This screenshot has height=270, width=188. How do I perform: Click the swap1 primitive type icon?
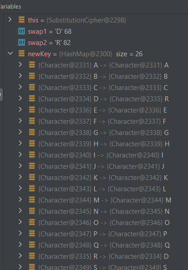(x=22, y=31)
